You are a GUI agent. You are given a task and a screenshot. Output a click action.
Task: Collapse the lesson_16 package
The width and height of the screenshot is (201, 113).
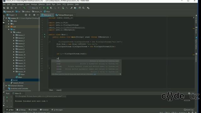point(14,72)
